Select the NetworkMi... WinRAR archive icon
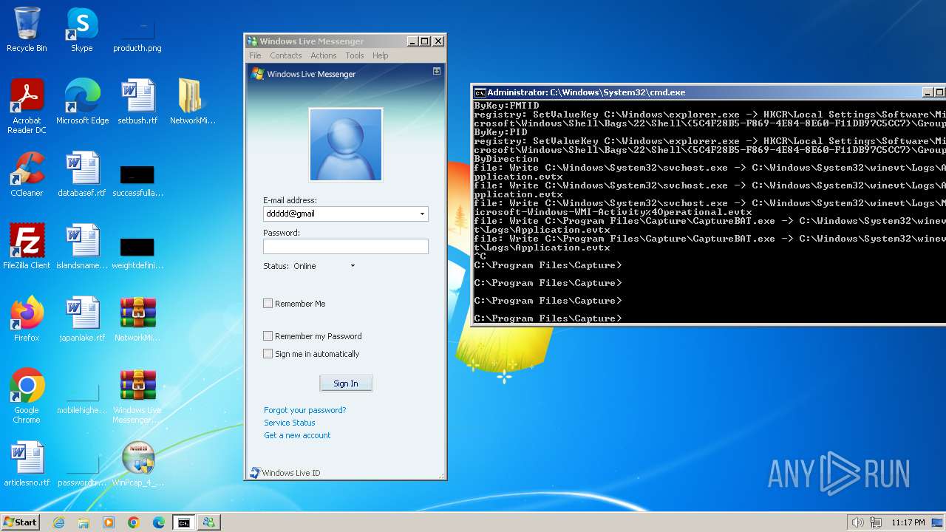 pos(137,319)
